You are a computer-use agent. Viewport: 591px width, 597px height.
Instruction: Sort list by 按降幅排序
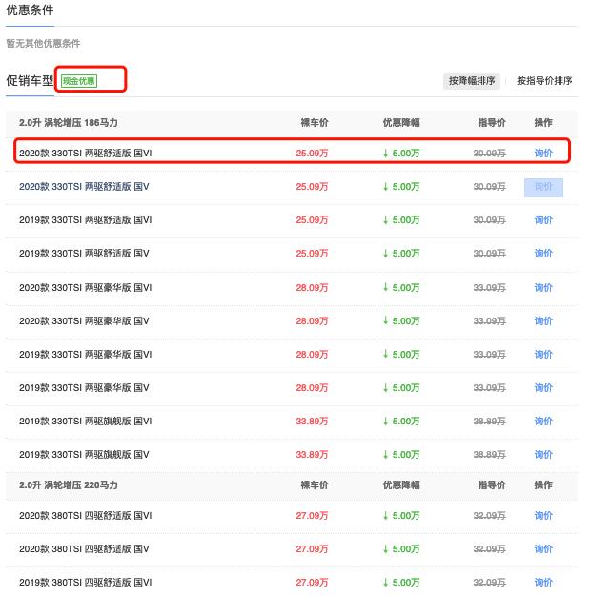coord(472,81)
